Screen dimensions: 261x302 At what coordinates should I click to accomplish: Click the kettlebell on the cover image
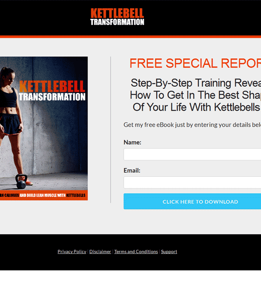pyautogui.click(x=21, y=181)
